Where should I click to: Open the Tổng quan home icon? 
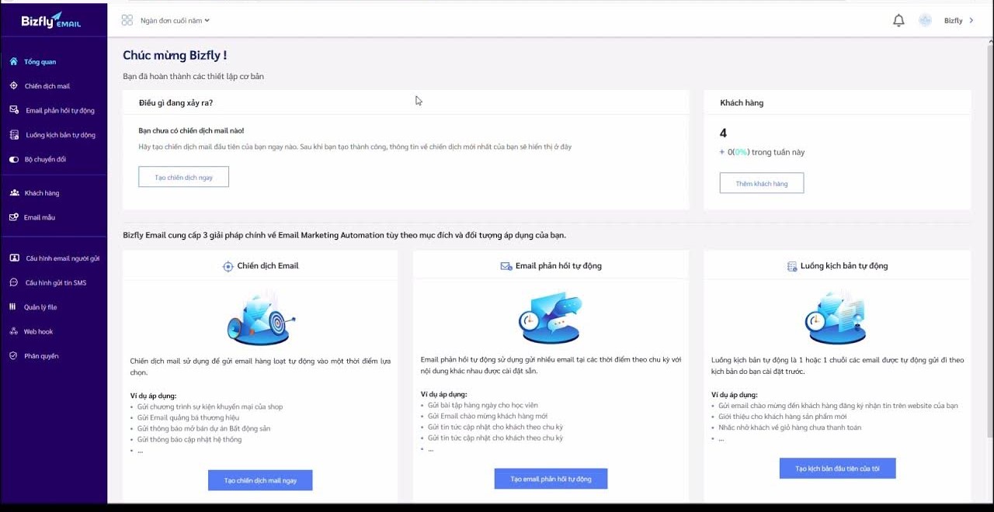pos(12,61)
